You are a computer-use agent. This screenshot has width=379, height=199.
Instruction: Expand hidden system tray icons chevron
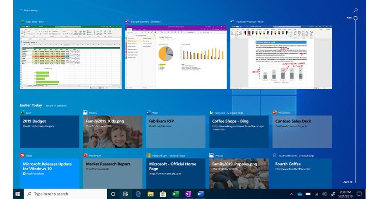click(291, 194)
